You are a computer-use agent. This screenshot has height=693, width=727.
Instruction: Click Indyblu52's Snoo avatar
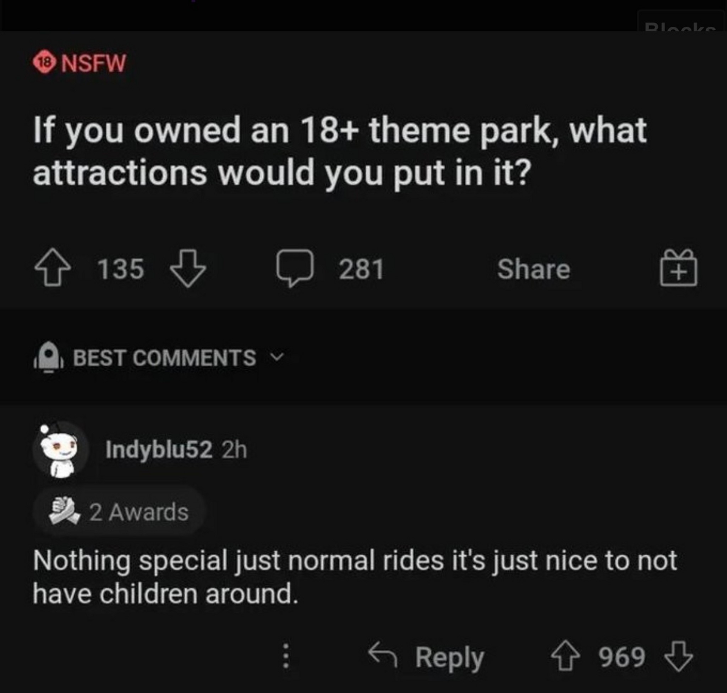(x=60, y=450)
